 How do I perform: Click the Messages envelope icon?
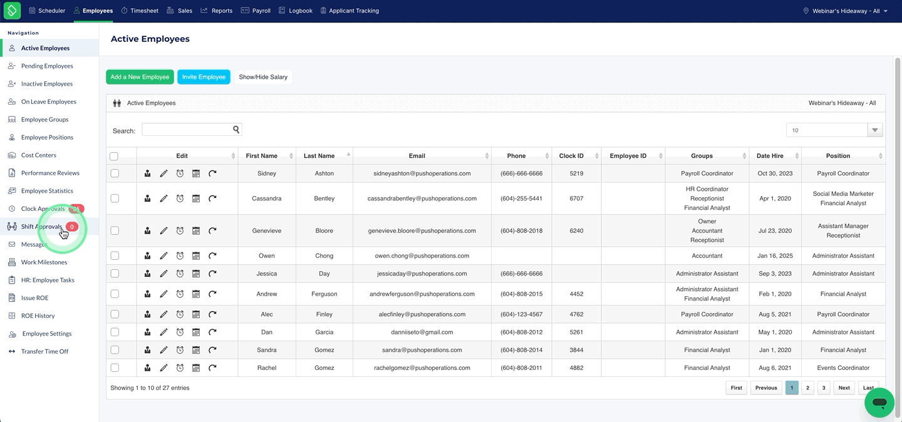pyautogui.click(x=12, y=245)
